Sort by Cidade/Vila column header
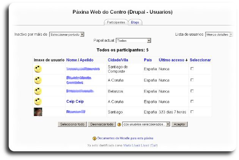 118,60
